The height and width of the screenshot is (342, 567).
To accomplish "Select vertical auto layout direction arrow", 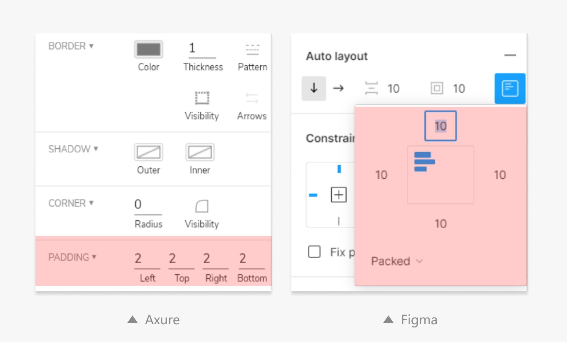I will coord(314,88).
